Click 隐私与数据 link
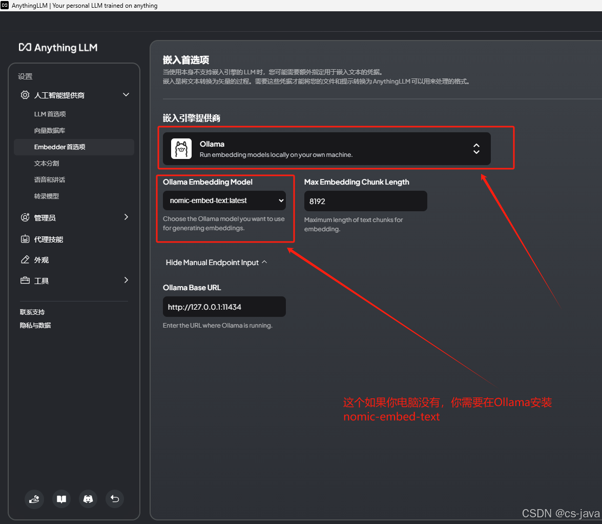 (x=35, y=326)
